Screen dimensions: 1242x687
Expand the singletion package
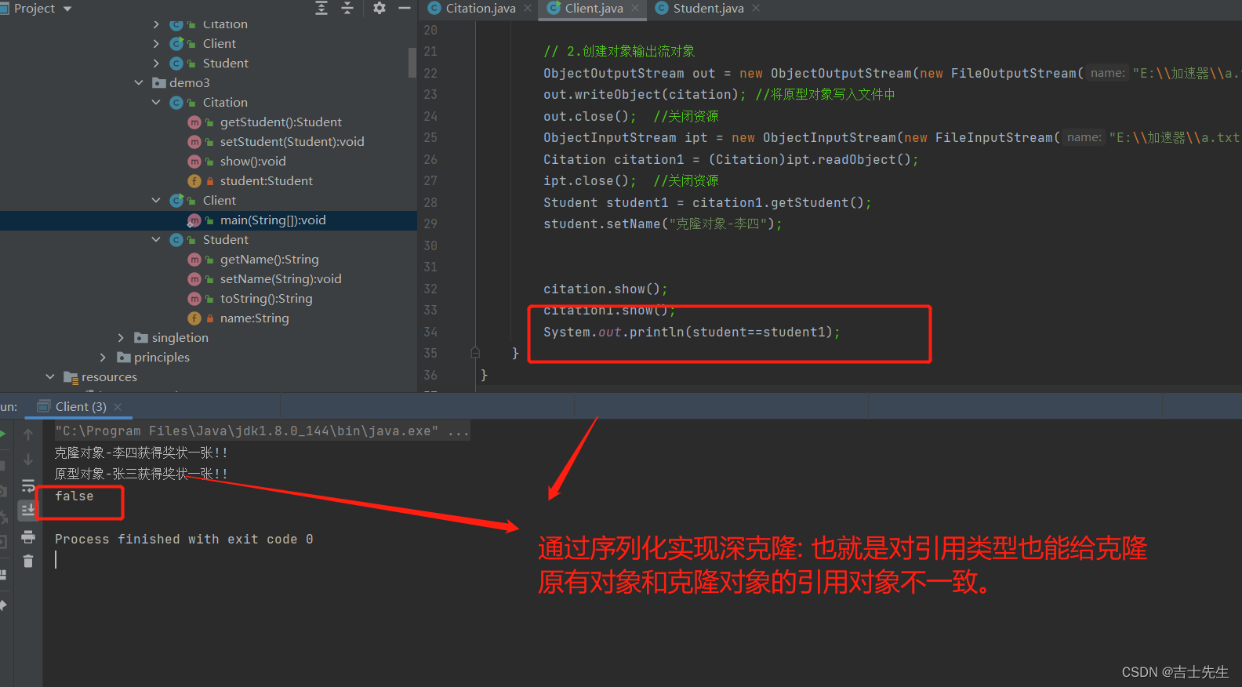tap(121, 338)
